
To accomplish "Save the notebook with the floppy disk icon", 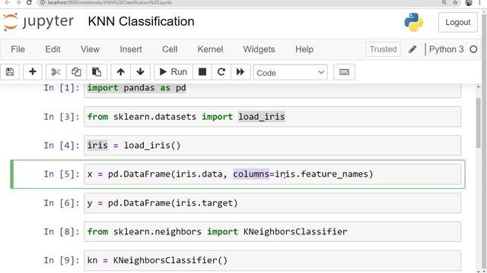I will [10, 72].
